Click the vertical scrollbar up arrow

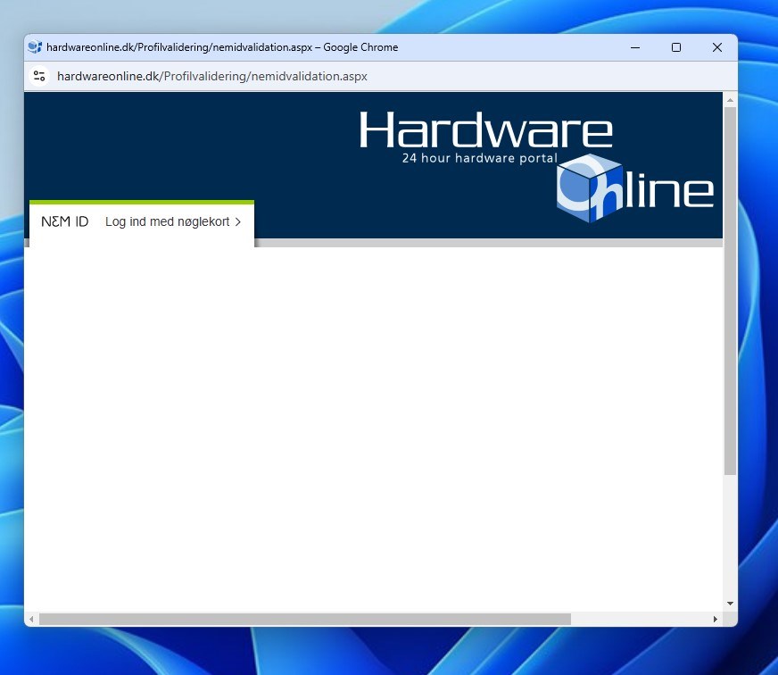tap(730, 100)
